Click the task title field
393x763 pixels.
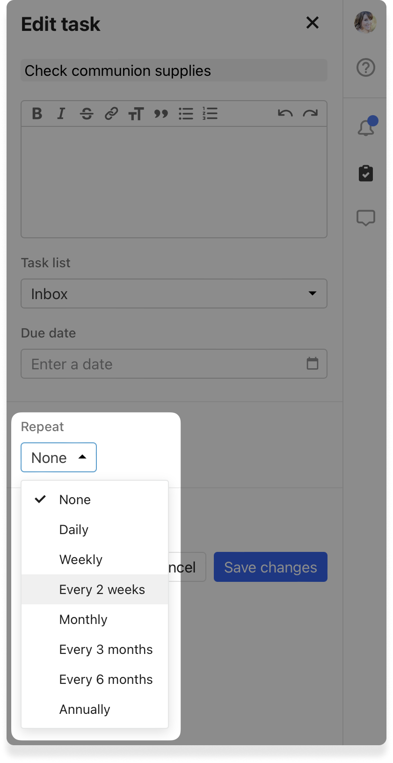tap(174, 71)
